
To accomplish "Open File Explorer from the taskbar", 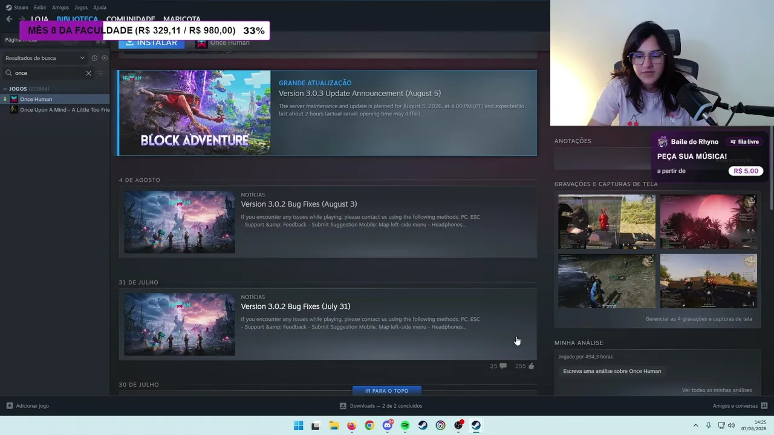I will coord(334,425).
